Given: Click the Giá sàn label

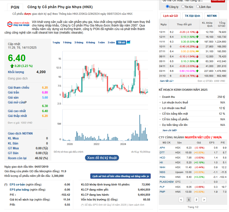Looking at the screenshot, I should point(13,98).
